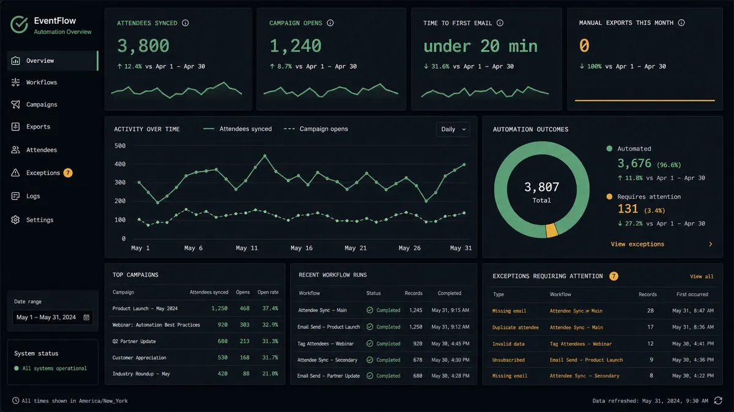Click the clock icon by timezone note
This screenshot has height=412, width=734.
[15, 401]
